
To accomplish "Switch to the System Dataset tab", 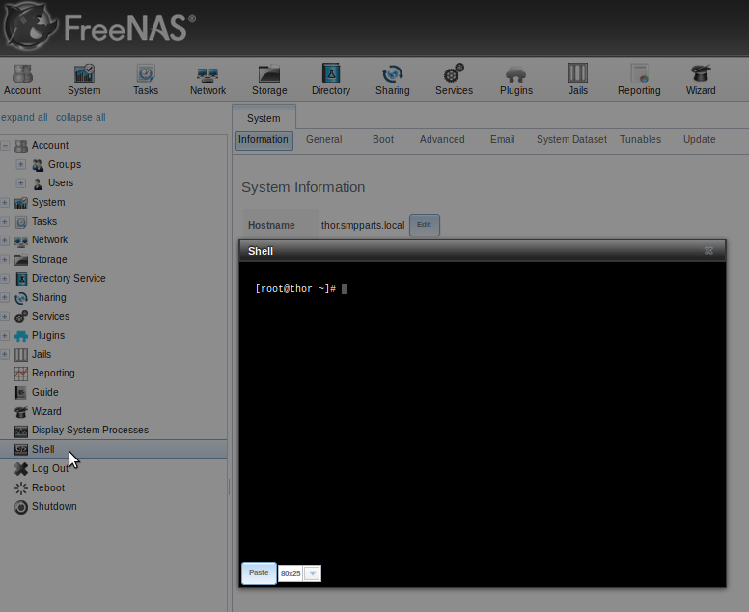I will pos(571,140).
